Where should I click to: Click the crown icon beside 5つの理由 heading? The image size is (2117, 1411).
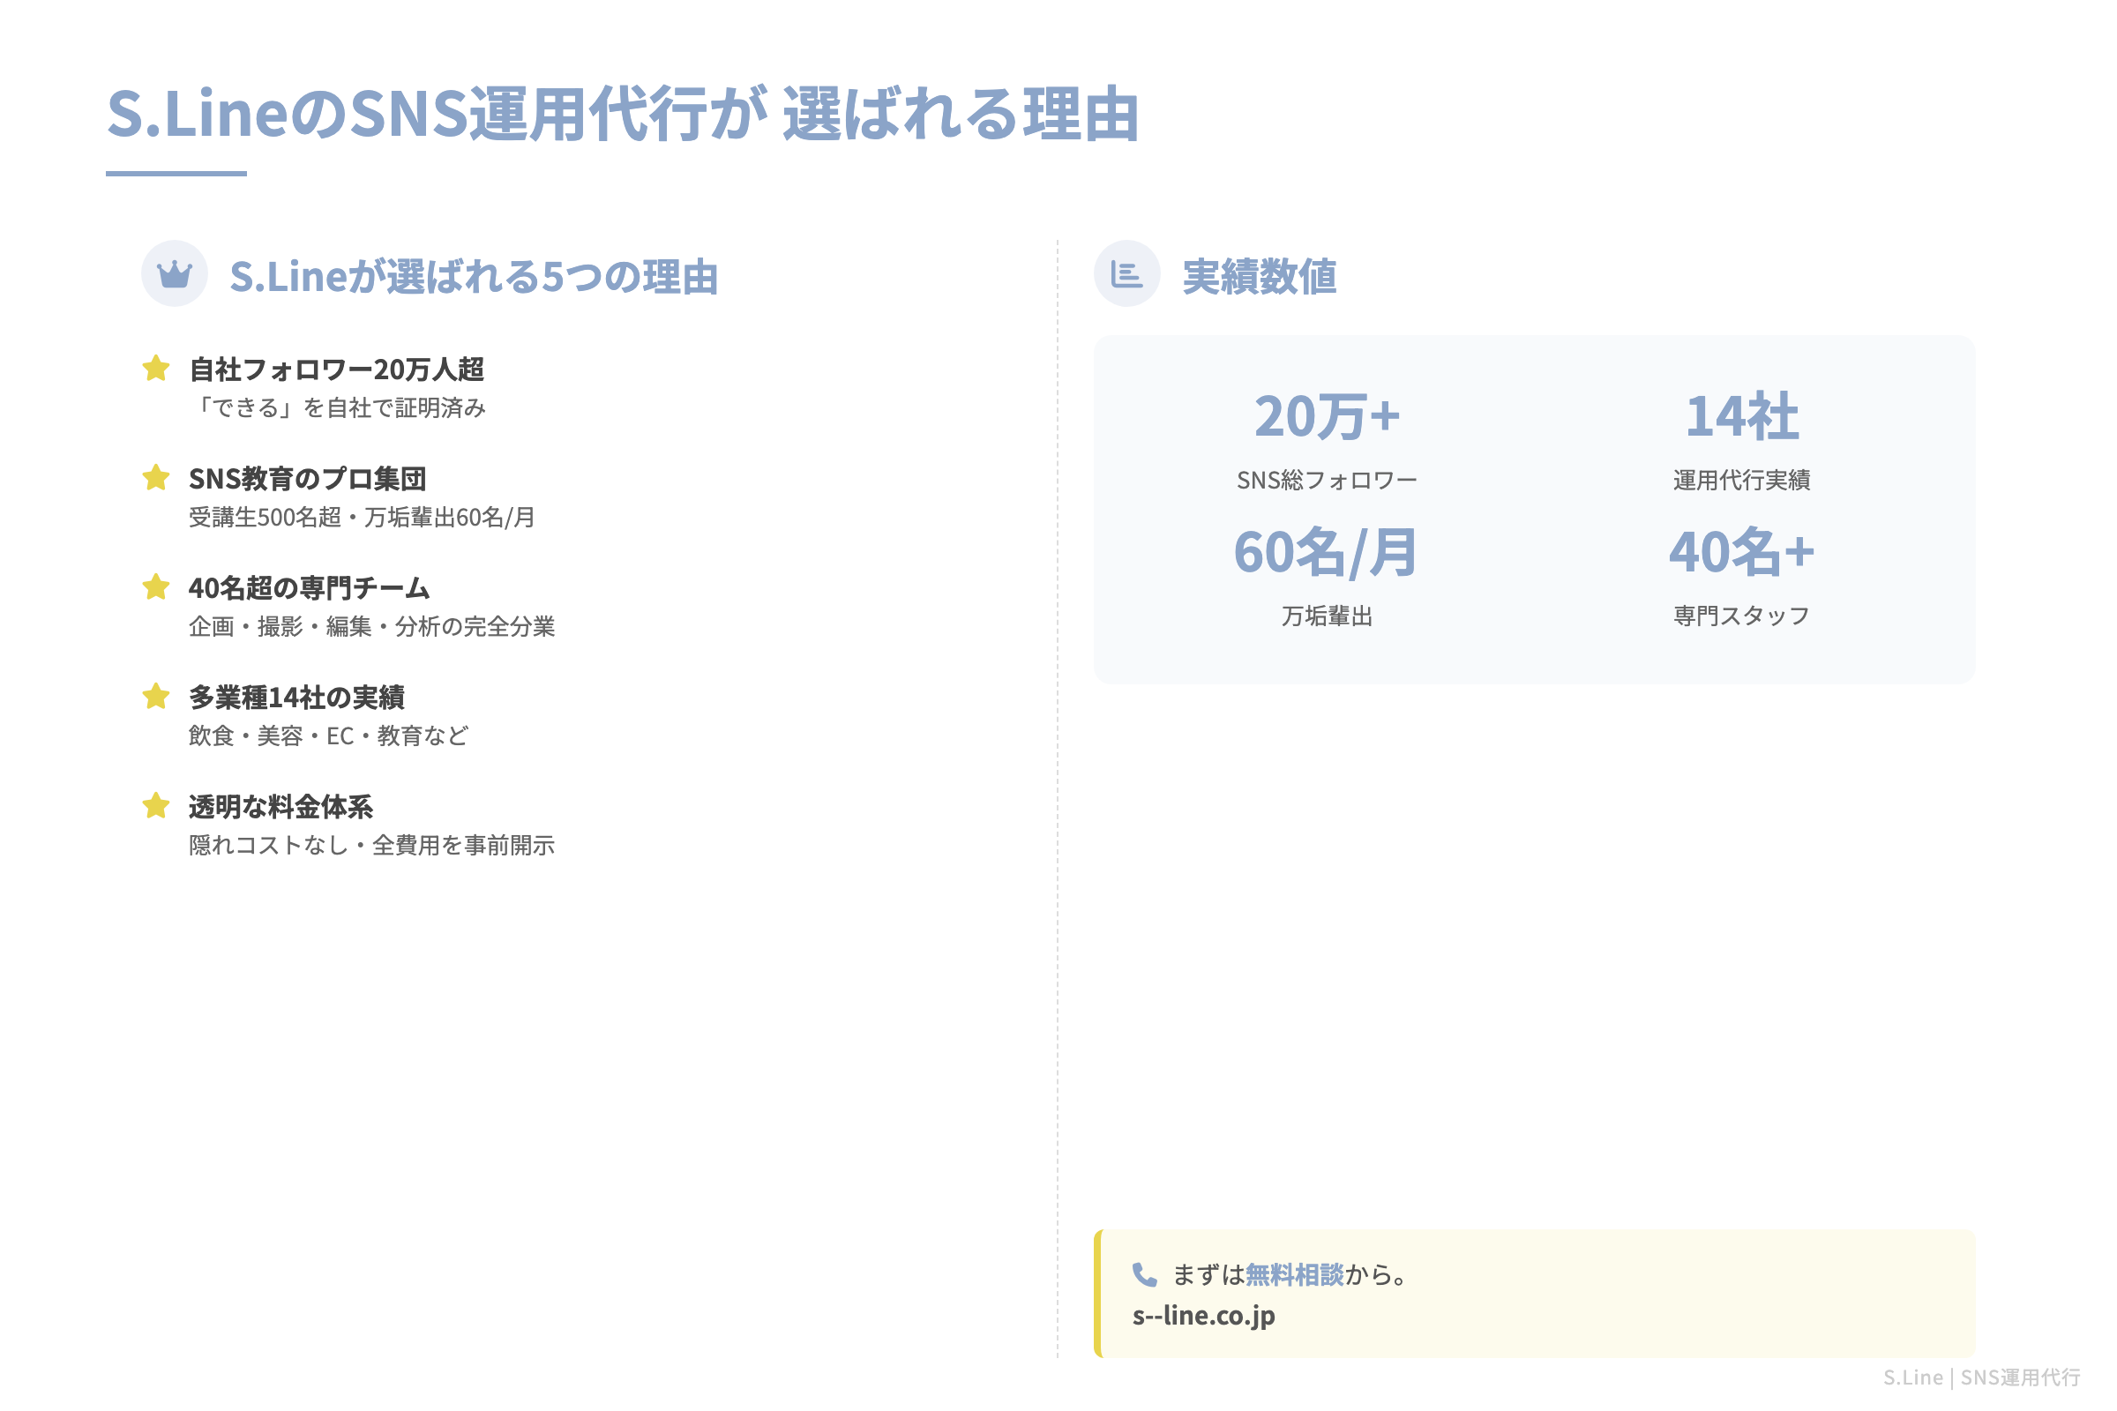(x=175, y=276)
